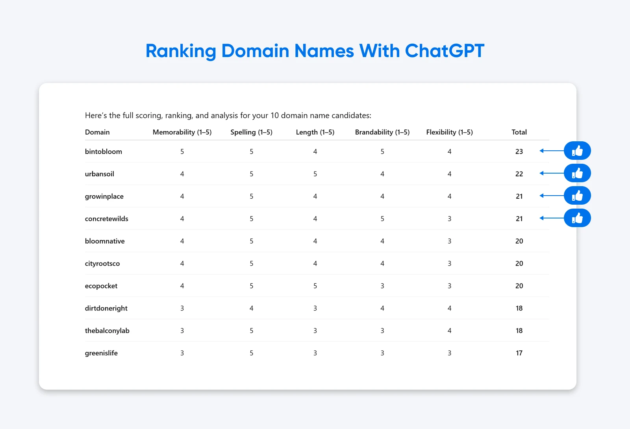Click the Memorability column header
Image resolution: width=630 pixels, height=429 pixels.
[x=182, y=132]
